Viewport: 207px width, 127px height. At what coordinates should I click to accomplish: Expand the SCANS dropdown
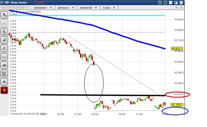[109, 8]
